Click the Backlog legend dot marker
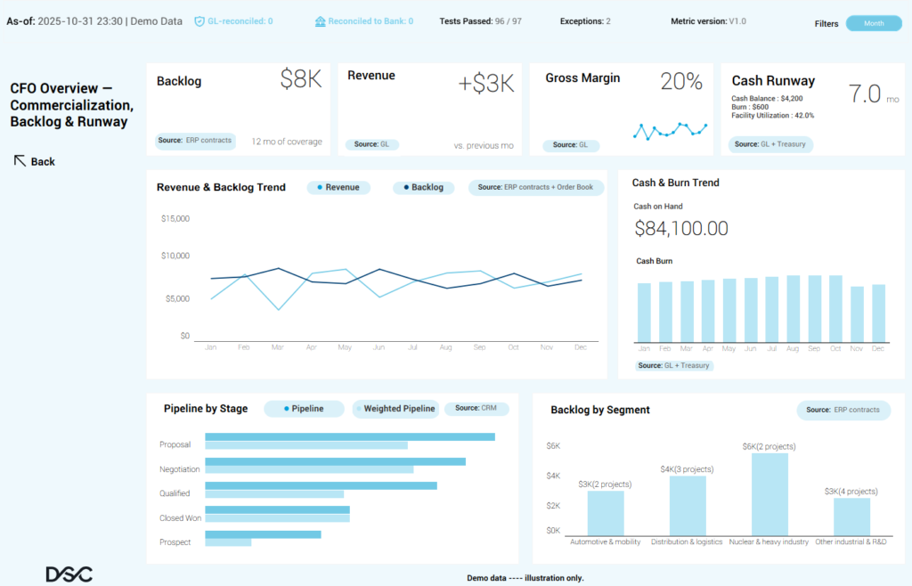The height and width of the screenshot is (586, 912). (406, 188)
